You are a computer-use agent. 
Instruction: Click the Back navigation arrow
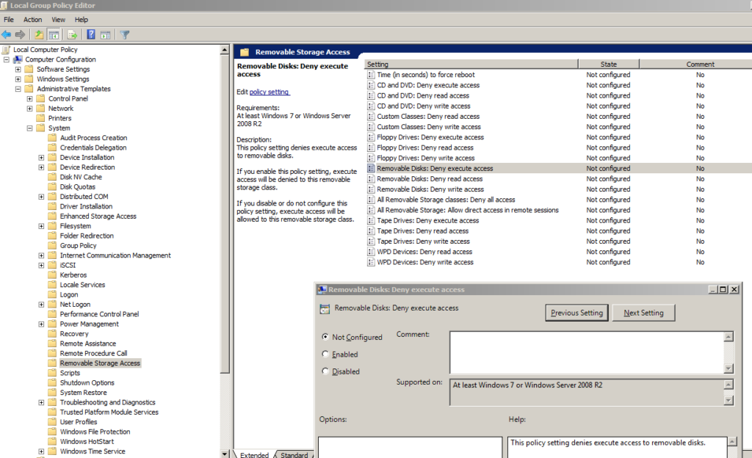[x=6, y=34]
